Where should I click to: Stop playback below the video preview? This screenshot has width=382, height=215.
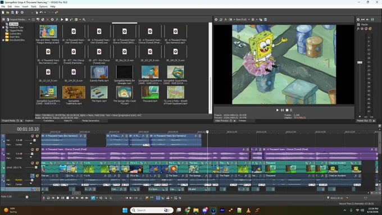[287, 110]
